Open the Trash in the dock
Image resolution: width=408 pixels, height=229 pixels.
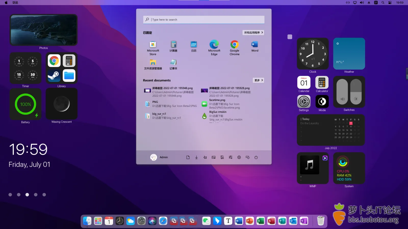pos(321,221)
